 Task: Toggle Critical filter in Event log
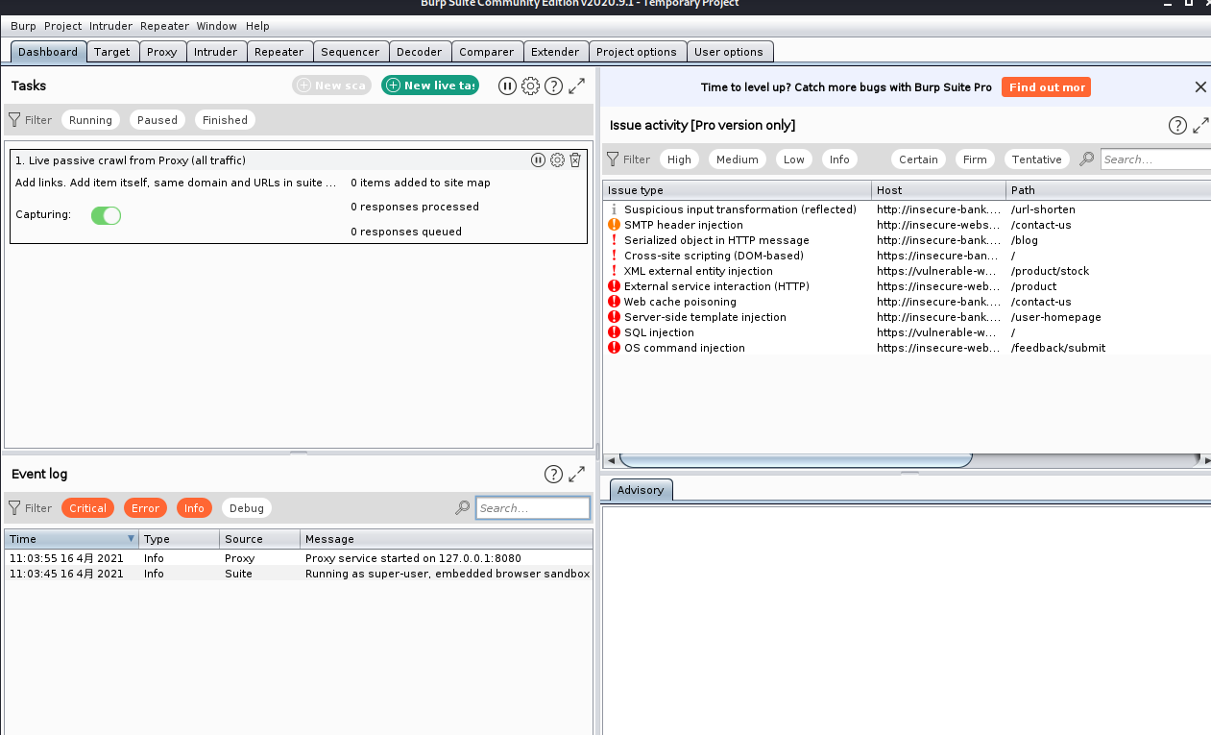[87, 508]
